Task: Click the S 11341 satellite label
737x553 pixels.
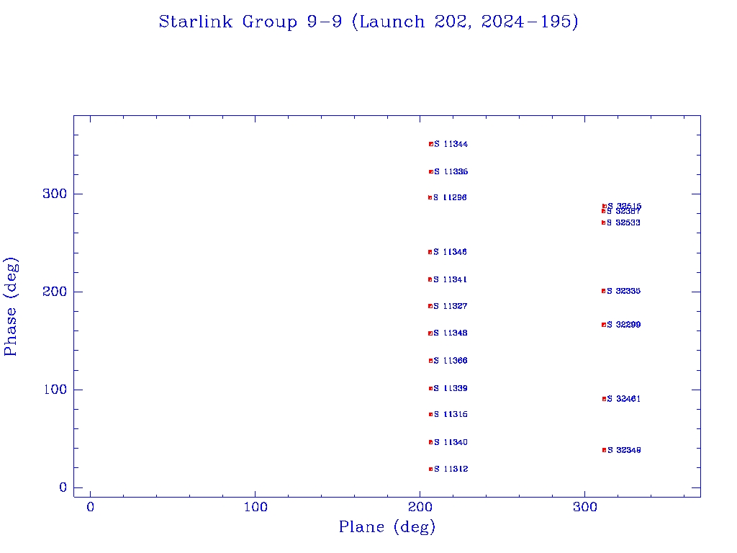Action: coord(451,279)
